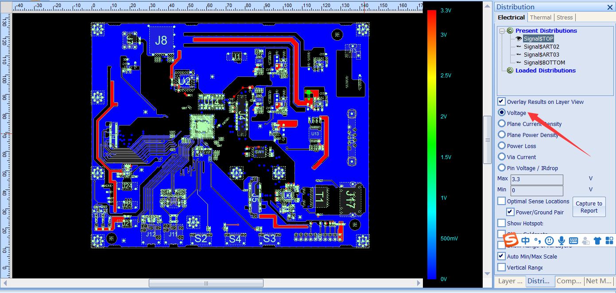616x293 pixels.
Task: Switch to the Electrical tab
Action: coord(511,17)
